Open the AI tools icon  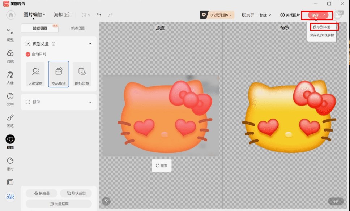(10, 197)
